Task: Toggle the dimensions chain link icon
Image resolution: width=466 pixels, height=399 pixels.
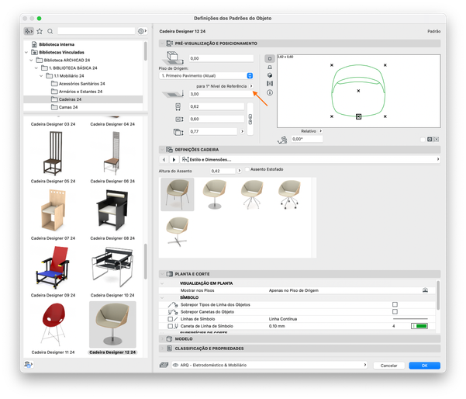Action: pyautogui.click(x=250, y=119)
